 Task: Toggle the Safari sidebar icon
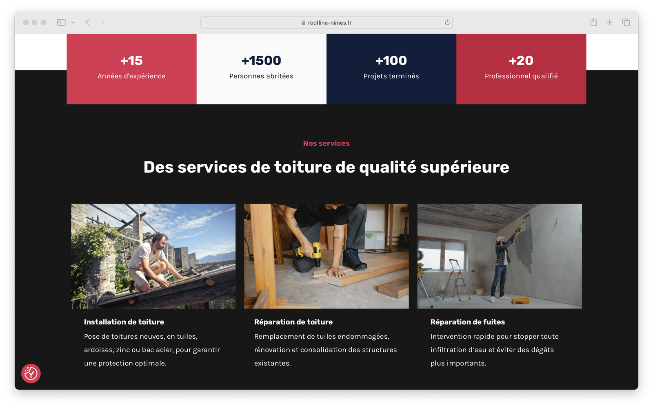pyautogui.click(x=61, y=22)
